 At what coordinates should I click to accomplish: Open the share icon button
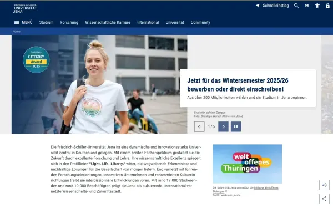[x=324, y=199]
